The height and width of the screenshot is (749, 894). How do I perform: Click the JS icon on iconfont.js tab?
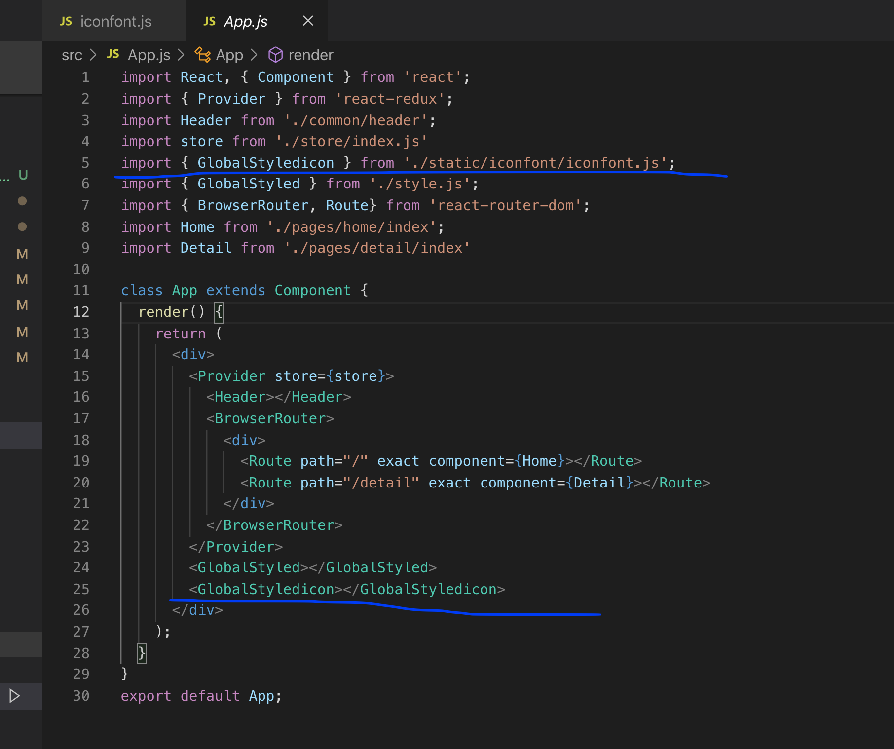click(66, 21)
